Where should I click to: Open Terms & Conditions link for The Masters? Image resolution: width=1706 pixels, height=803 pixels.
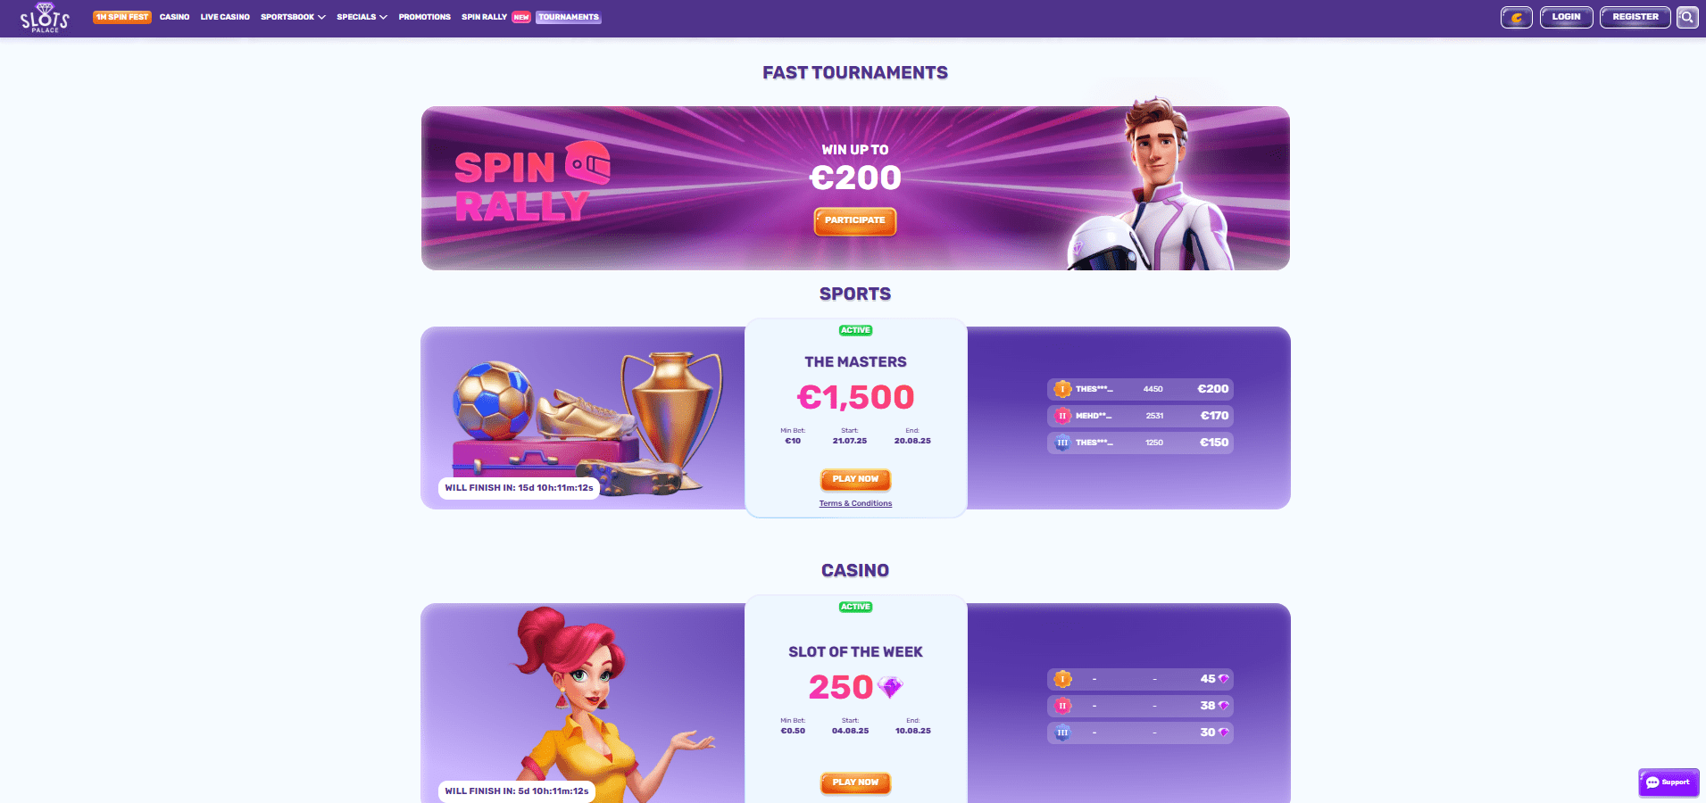click(855, 504)
